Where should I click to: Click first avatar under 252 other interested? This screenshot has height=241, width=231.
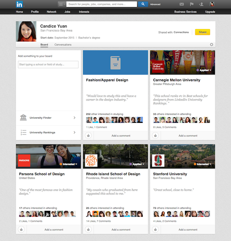89,120
